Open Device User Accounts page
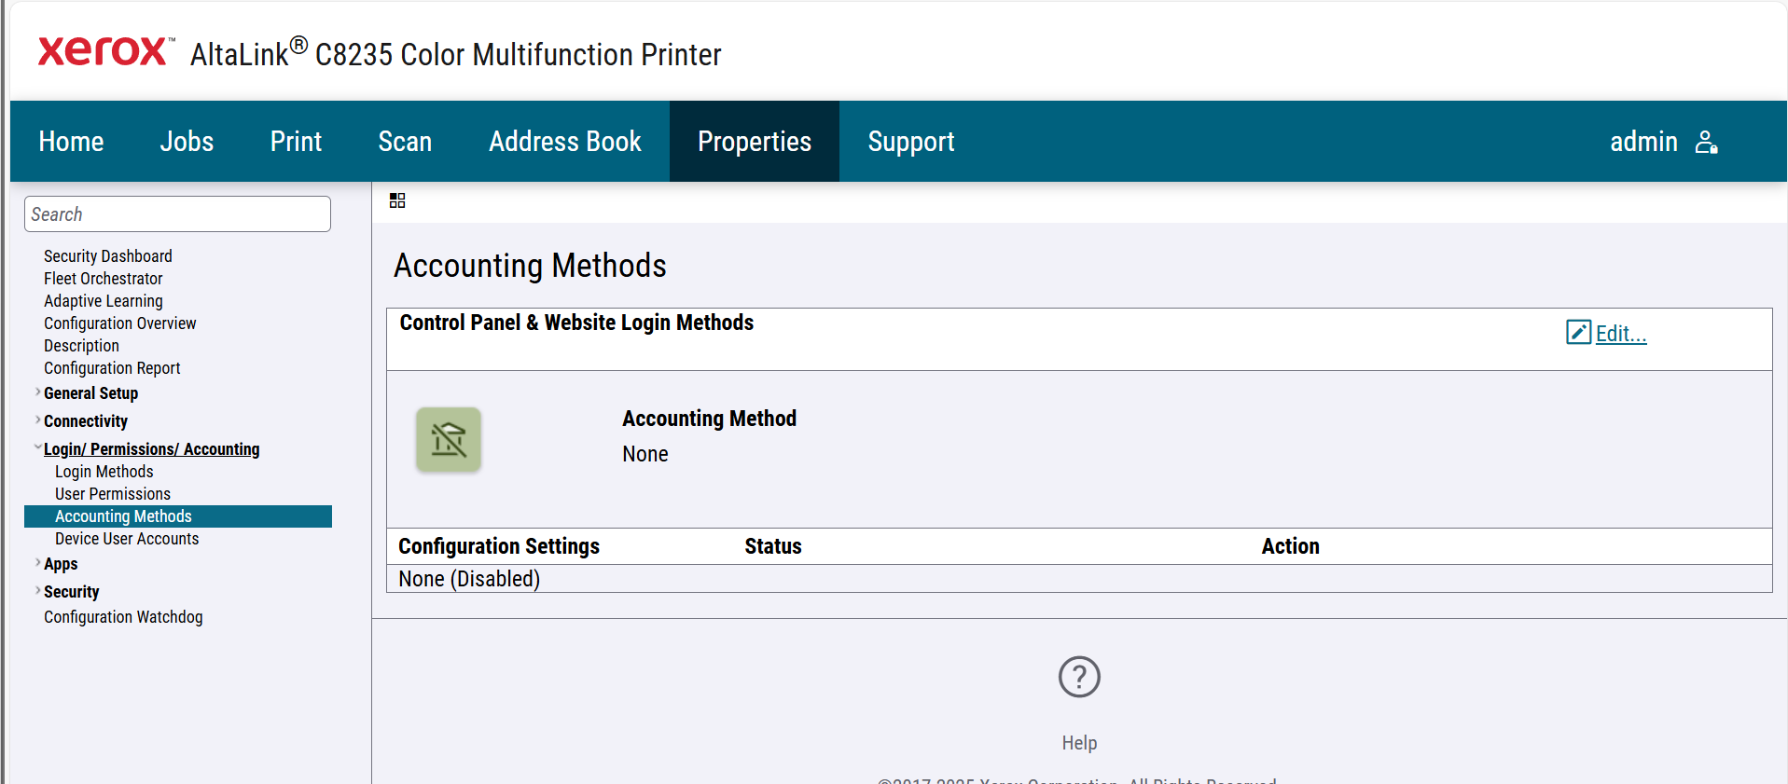This screenshot has width=1788, height=784. click(x=127, y=539)
